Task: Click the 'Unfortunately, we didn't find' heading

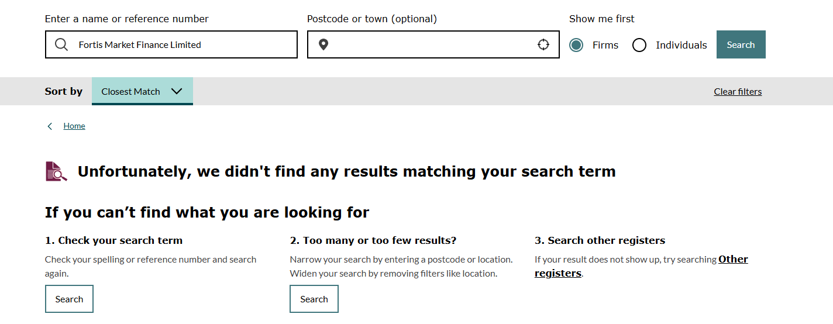Action: [x=346, y=171]
